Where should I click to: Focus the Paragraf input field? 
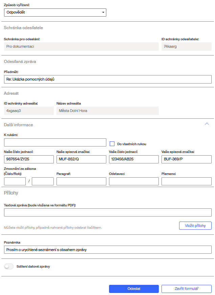[81, 181]
